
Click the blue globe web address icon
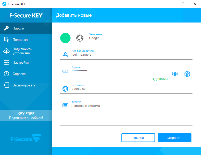[x=65, y=89]
